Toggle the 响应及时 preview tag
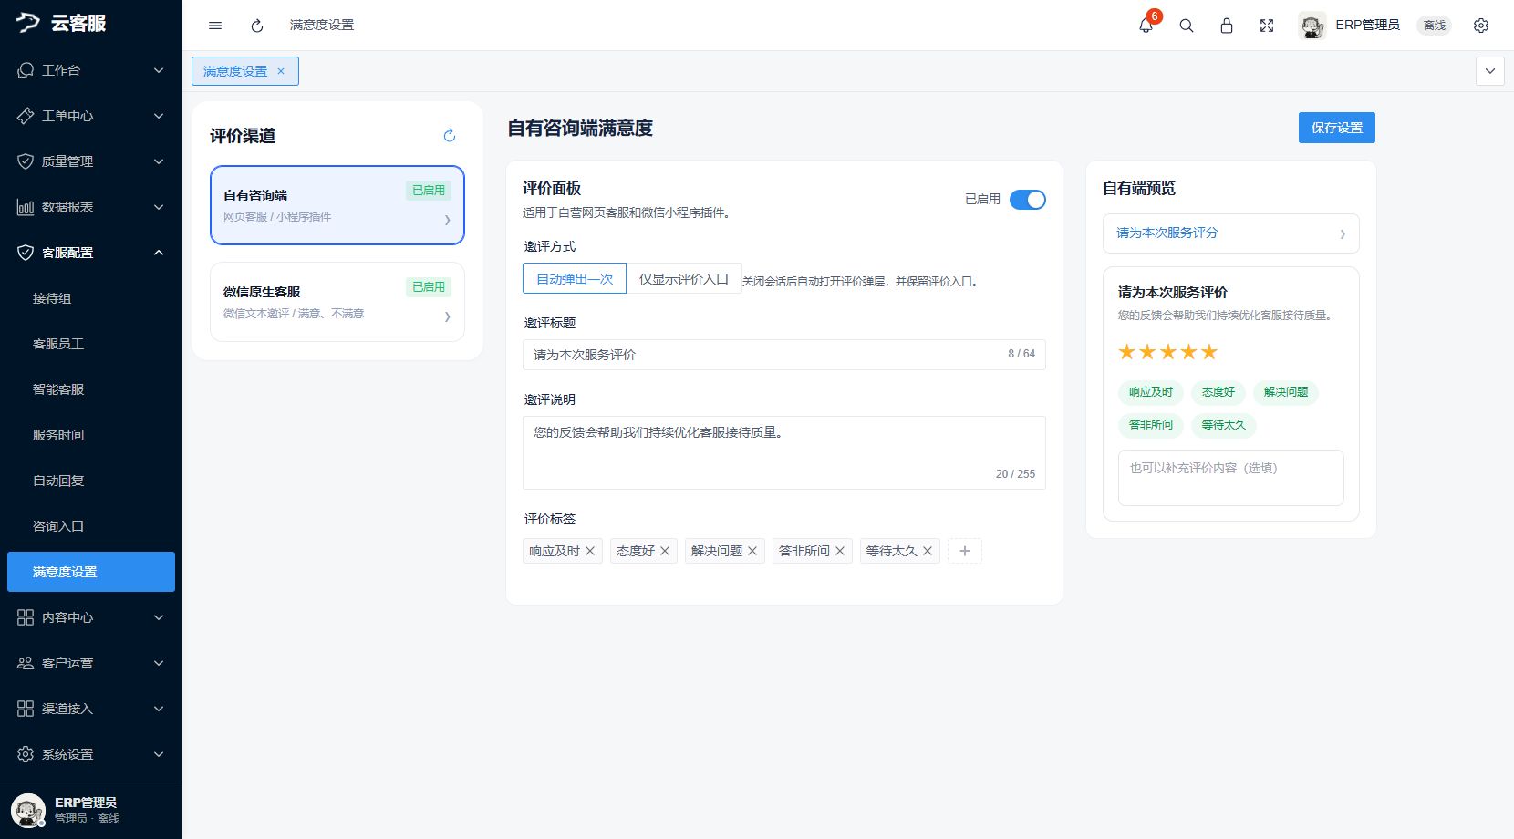Screen dimensions: 1514x839 1151,392
